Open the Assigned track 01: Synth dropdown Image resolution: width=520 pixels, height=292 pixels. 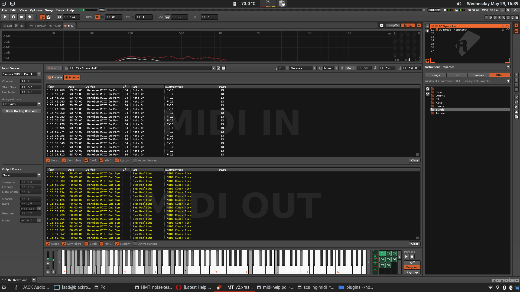pyautogui.click(x=22, y=104)
